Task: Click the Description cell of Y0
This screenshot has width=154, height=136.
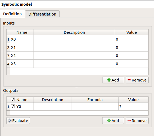Action: coord(52,107)
